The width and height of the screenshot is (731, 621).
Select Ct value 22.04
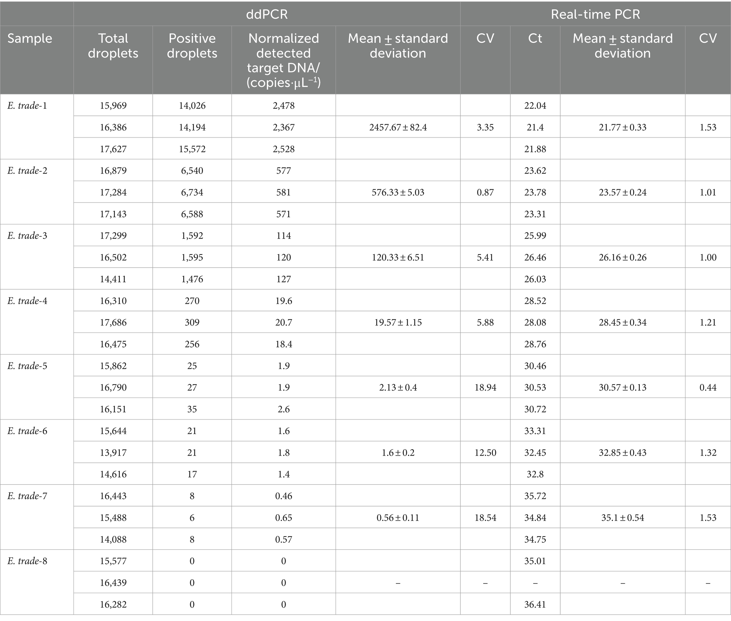(x=535, y=105)
